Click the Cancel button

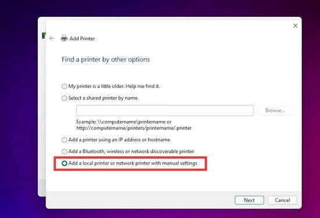click(x=282, y=200)
